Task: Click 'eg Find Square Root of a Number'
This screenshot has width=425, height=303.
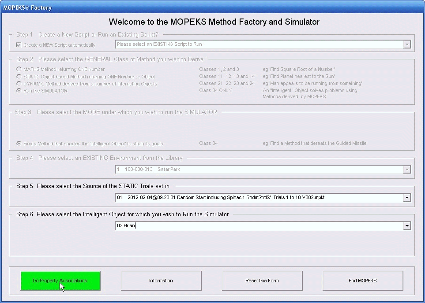Action: (x=299, y=69)
